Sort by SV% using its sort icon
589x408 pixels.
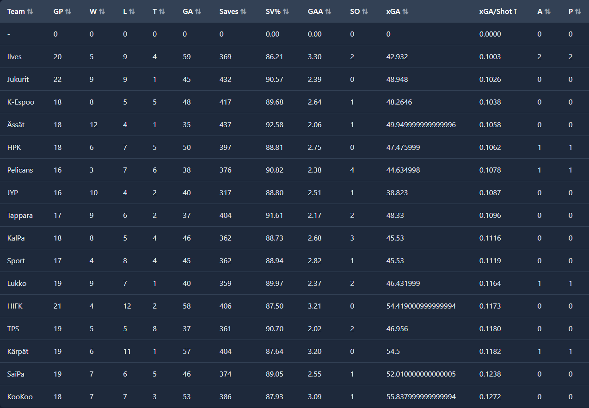click(286, 12)
